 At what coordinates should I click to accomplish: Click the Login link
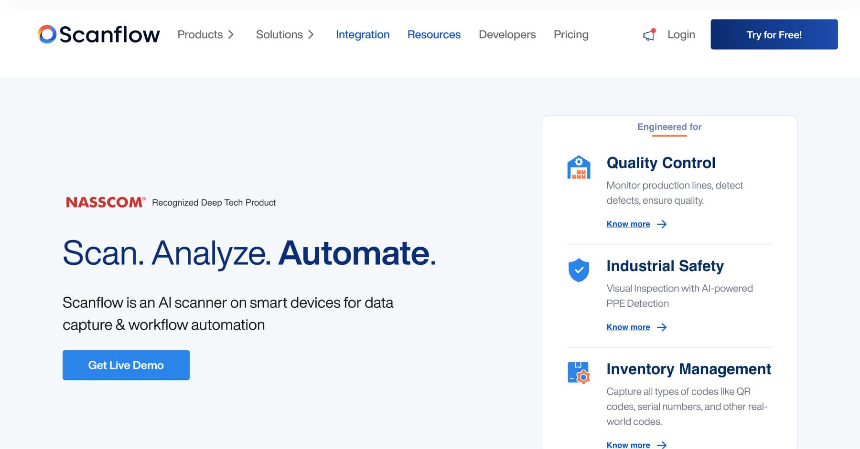click(x=681, y=35)
